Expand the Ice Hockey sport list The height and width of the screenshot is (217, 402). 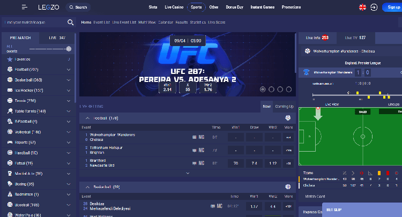tap(69, 91)
